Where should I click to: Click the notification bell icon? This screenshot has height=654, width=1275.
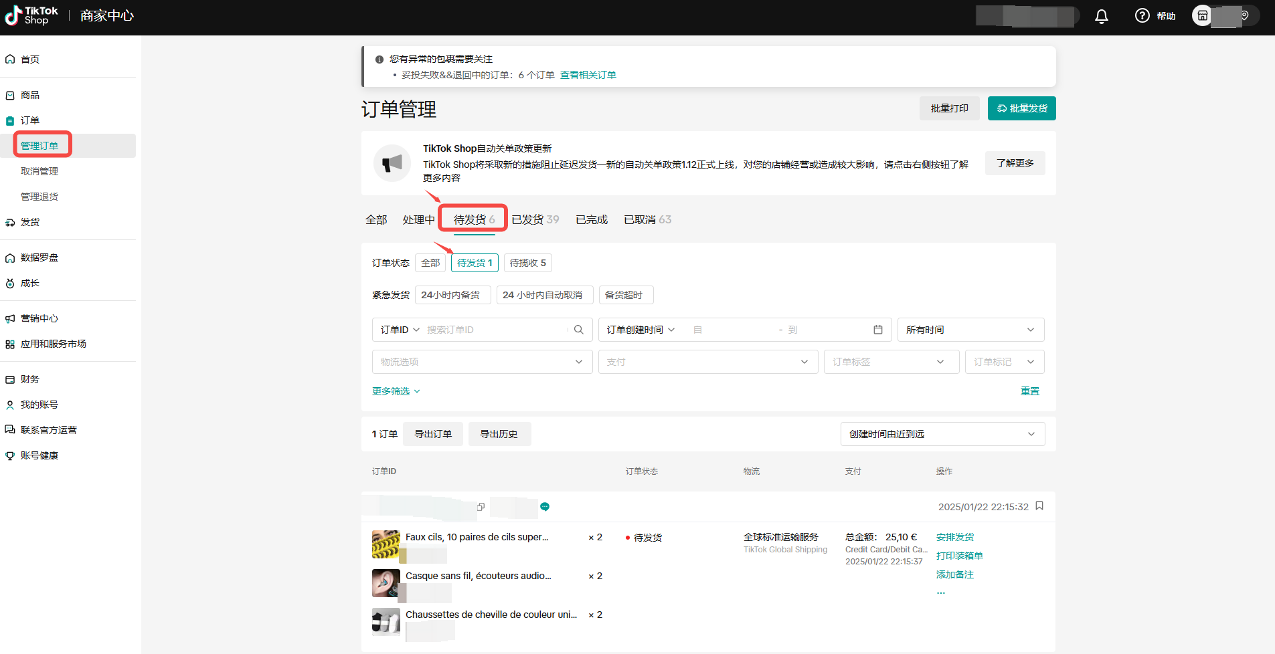tap(1101, 16)
